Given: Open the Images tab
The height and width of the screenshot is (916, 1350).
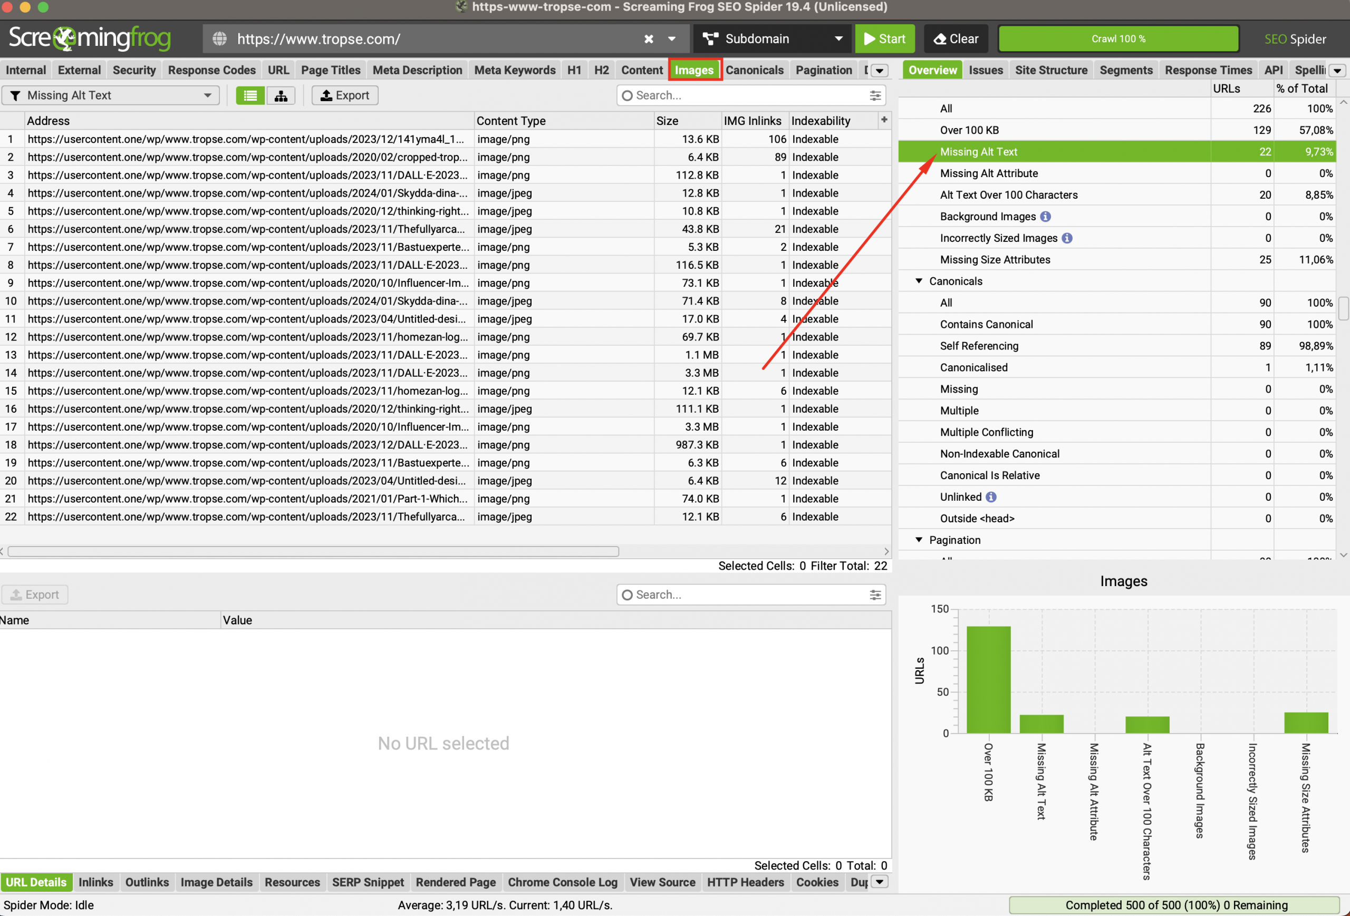Looking at the screenshot, I should [694, 70].
